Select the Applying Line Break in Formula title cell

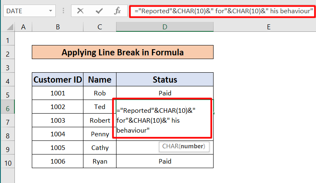coord(123,52)
